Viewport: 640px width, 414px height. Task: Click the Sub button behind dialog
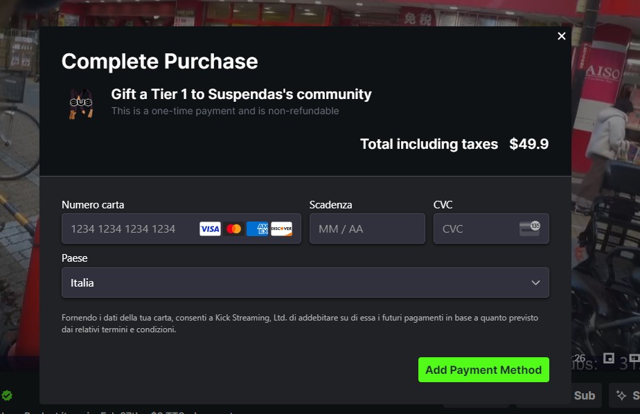584,395
